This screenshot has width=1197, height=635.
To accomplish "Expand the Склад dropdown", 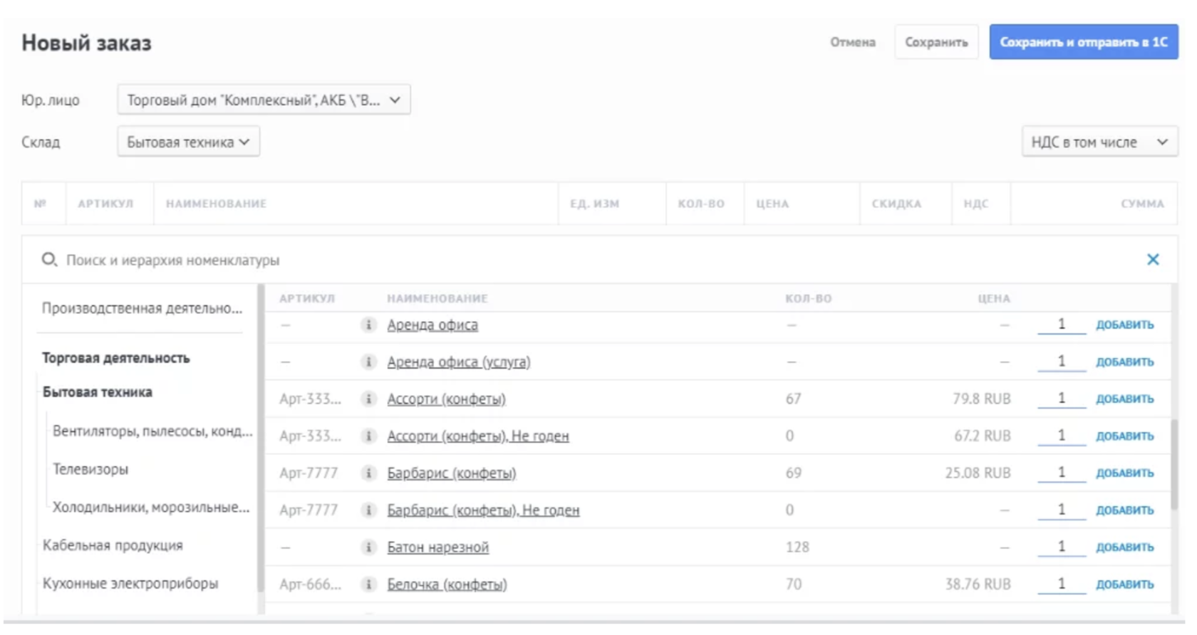I will click(x=188, y=142).
